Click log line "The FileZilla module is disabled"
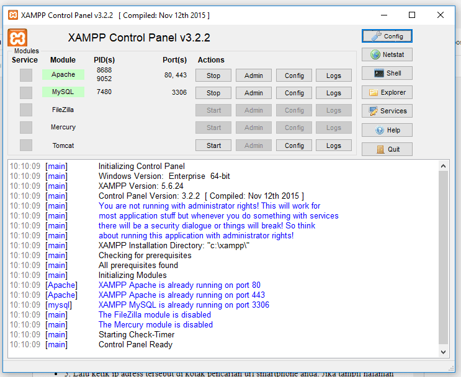461x377 pixels. coord(154,315)
